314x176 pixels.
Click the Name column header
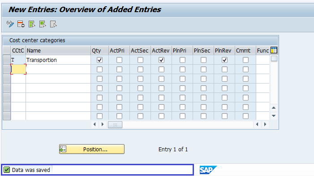(x=58, y=51)
